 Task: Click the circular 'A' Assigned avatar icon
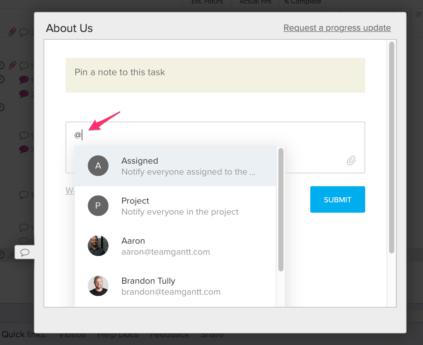(98, 166)
